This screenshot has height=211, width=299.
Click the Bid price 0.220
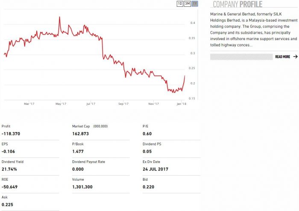coord(148,187)
